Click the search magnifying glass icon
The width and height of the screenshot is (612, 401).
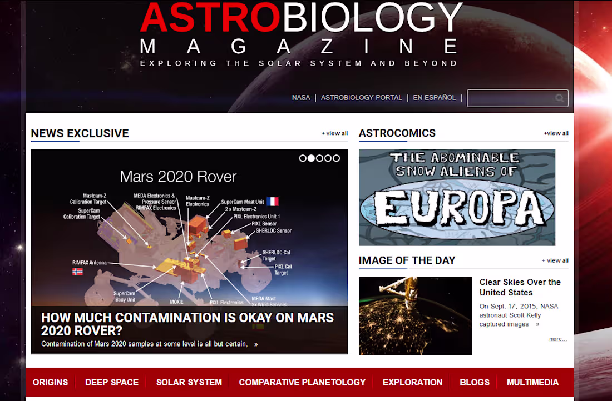click(560, 98)
